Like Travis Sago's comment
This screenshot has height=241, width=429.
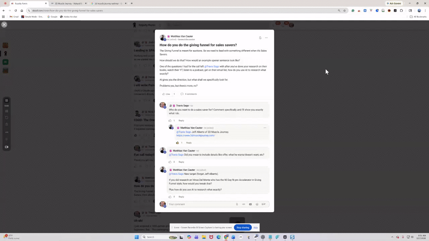(170, 120)
